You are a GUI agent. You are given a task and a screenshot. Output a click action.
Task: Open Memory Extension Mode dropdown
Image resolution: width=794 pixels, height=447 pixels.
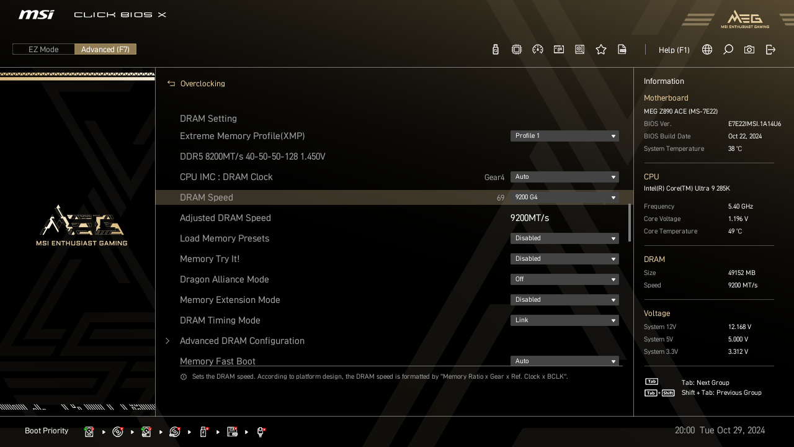click(x=564, y=300)
